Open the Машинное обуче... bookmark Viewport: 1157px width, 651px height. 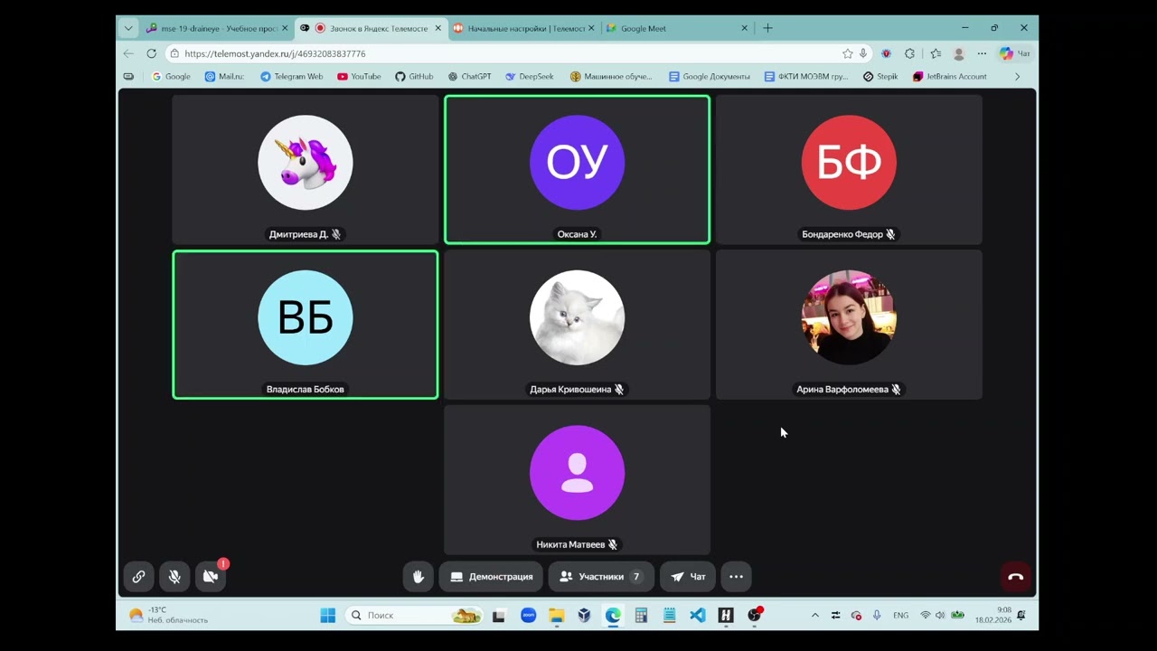610,77
